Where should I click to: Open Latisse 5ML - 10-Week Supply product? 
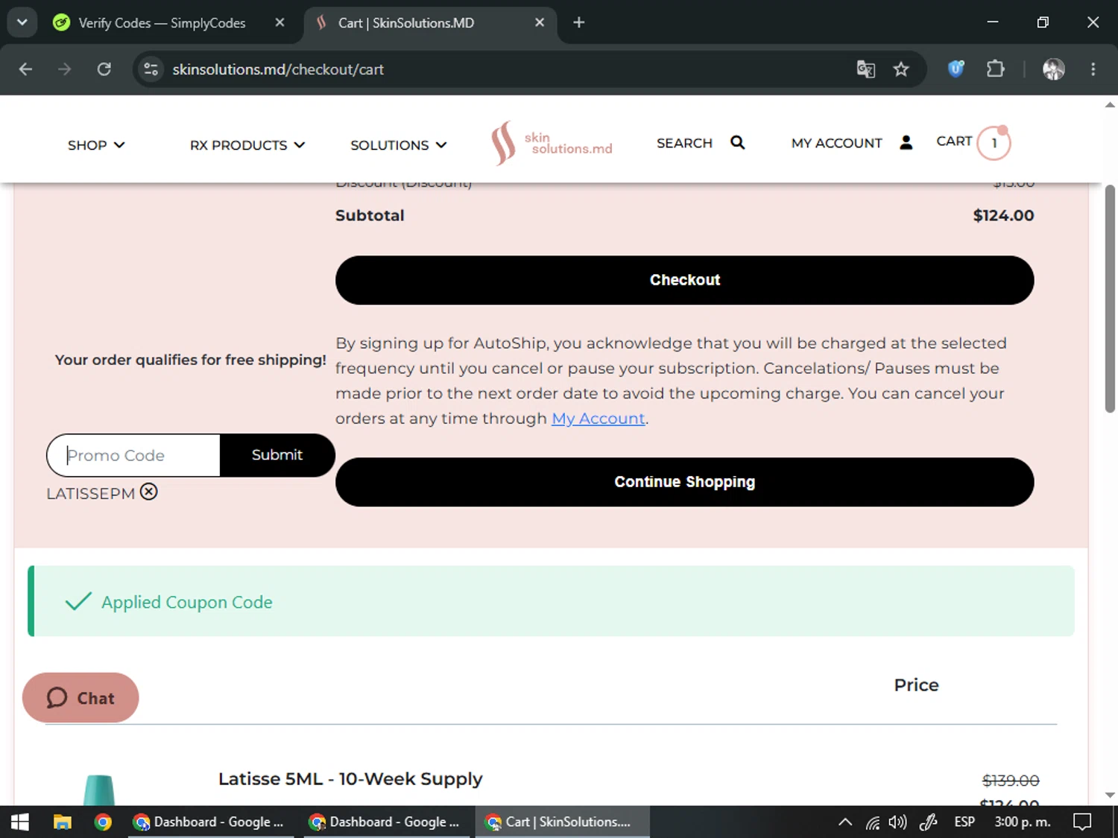350,779
